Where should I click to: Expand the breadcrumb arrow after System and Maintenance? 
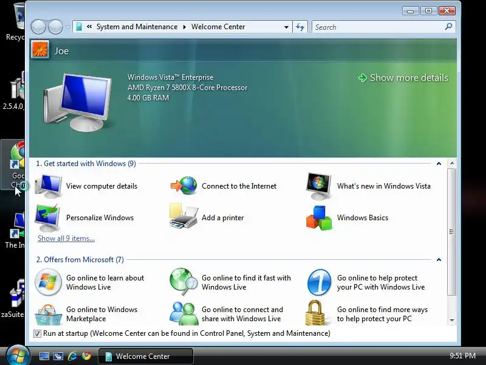[x=185, y=27]
